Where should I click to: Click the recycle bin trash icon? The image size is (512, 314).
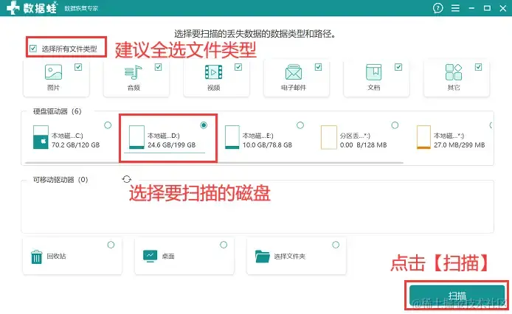(37, 257)
